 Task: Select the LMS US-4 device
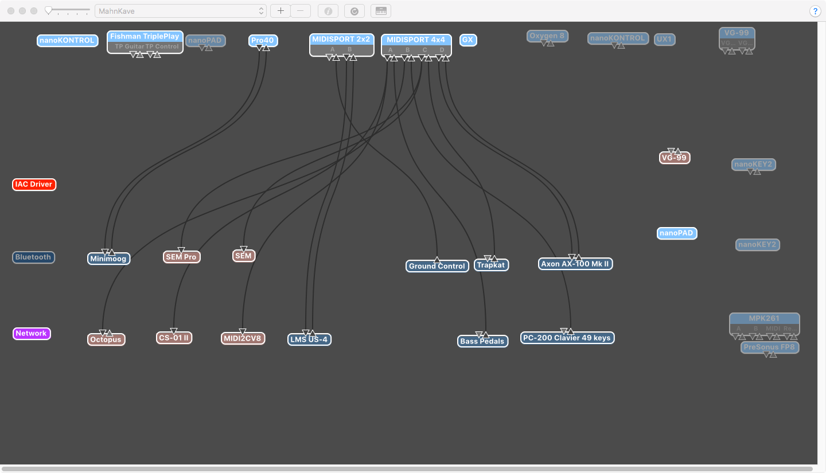(309, 339)
